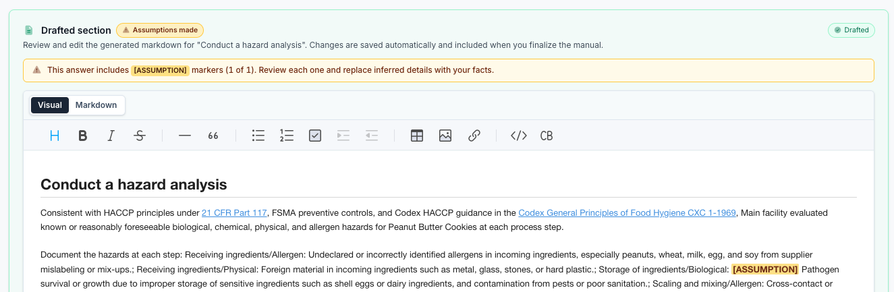This screenshot has width=894, height=292.
Task: Insert a code block with CB
Action: coord(547,136)
